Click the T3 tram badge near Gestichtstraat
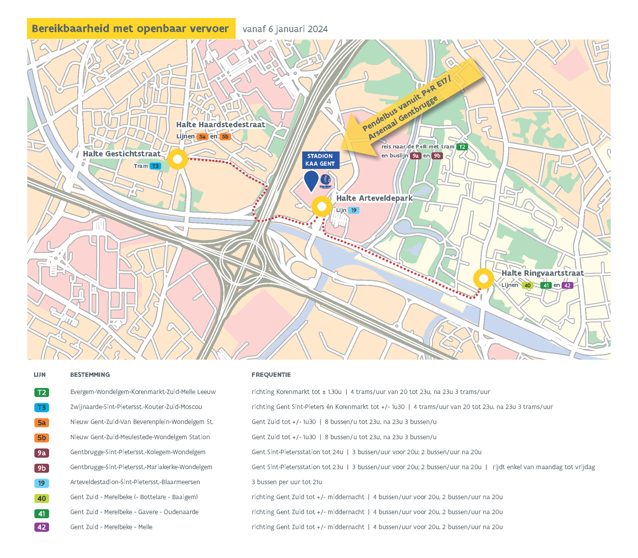This screenshot has width=638, height=558. pyautogui.click(x=155, y=166)
